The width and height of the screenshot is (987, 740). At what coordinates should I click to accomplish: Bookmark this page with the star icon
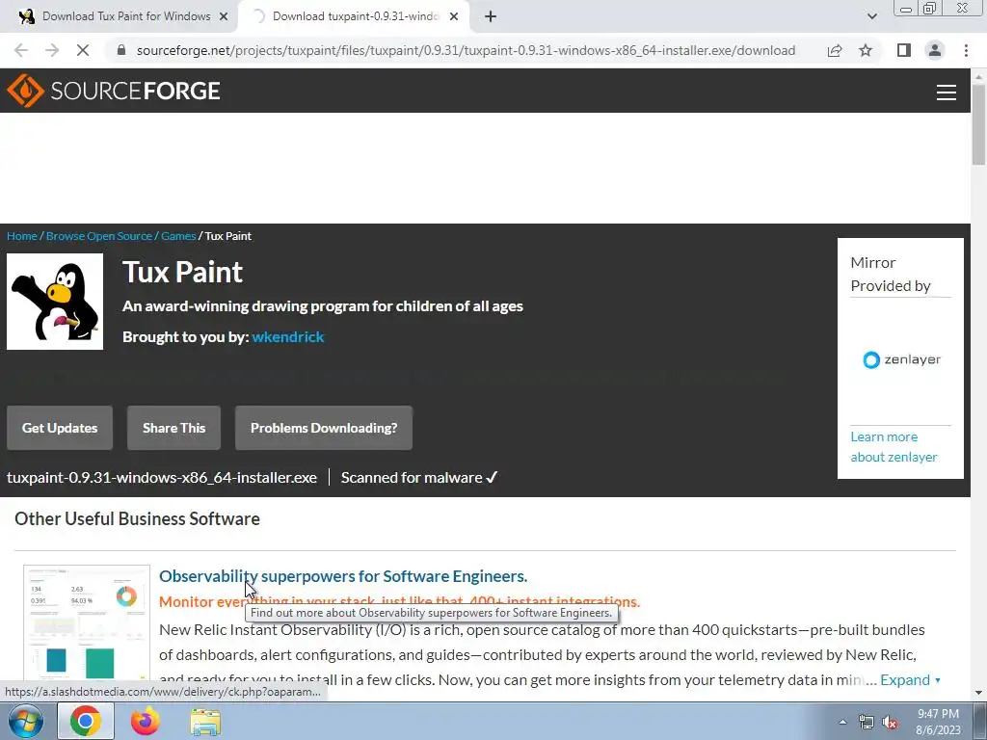coord(866,50)
